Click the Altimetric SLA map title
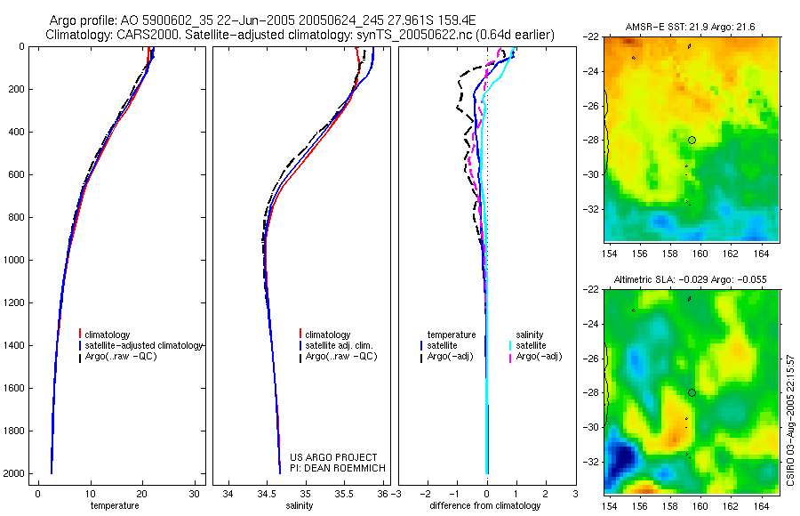This screenshot has width=800, height=516. click(x=690, y=279)
